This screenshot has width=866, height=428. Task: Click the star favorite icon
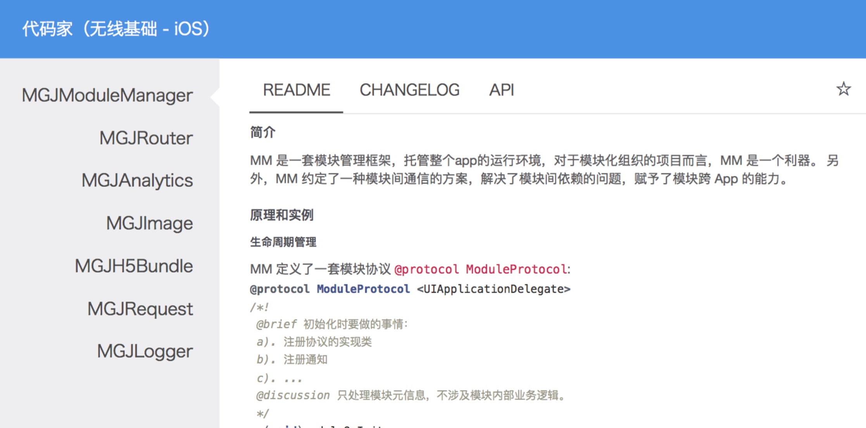coord(843,90)
